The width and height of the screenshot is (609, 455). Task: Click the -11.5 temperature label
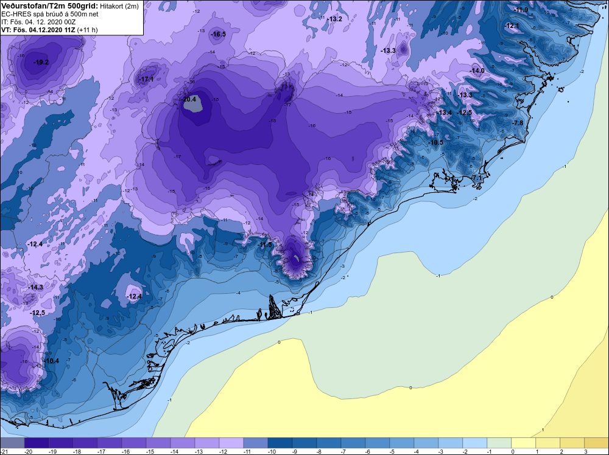(x=265, y=245)
